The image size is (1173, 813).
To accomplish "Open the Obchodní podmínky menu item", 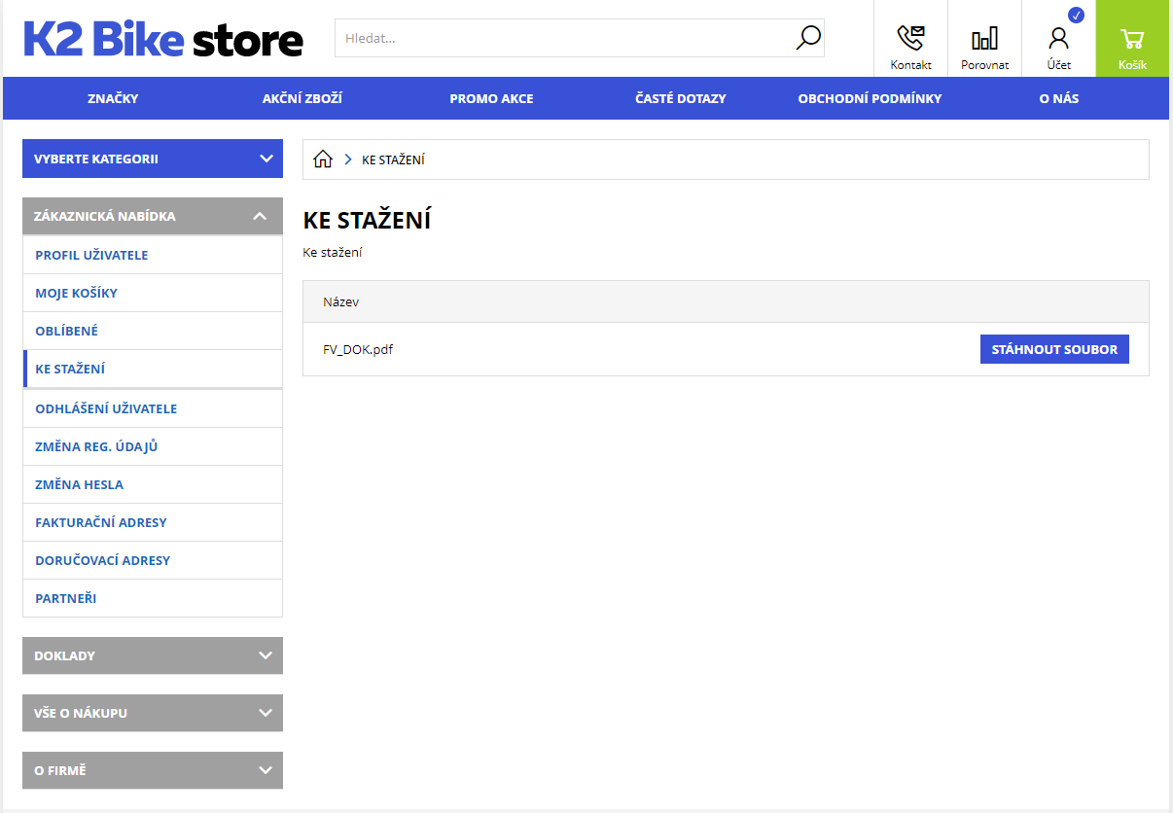I will click(870, 98).
